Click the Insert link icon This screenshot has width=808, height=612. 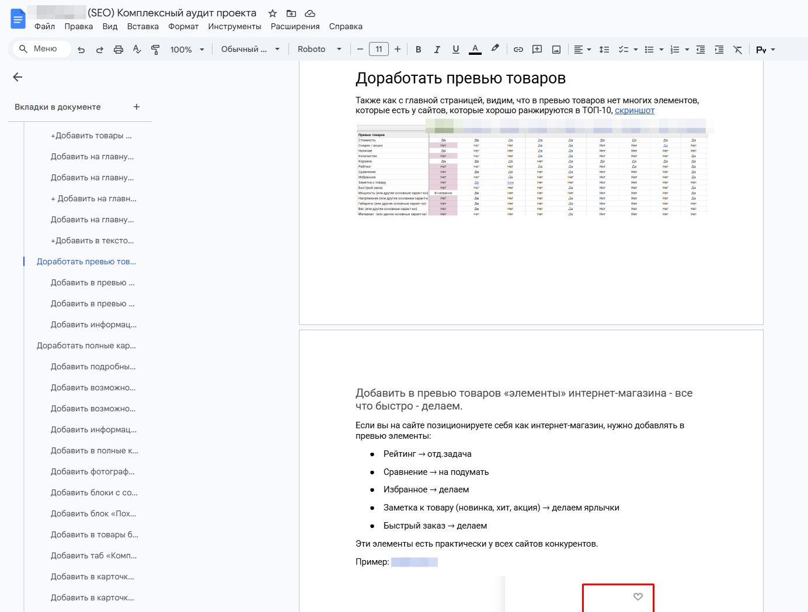(518, 50)
